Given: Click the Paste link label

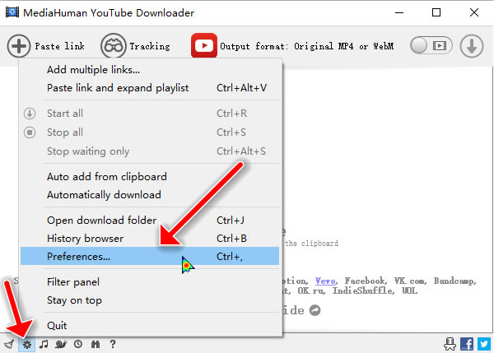Looking at the screenshot, I should [x=59, y=46].
